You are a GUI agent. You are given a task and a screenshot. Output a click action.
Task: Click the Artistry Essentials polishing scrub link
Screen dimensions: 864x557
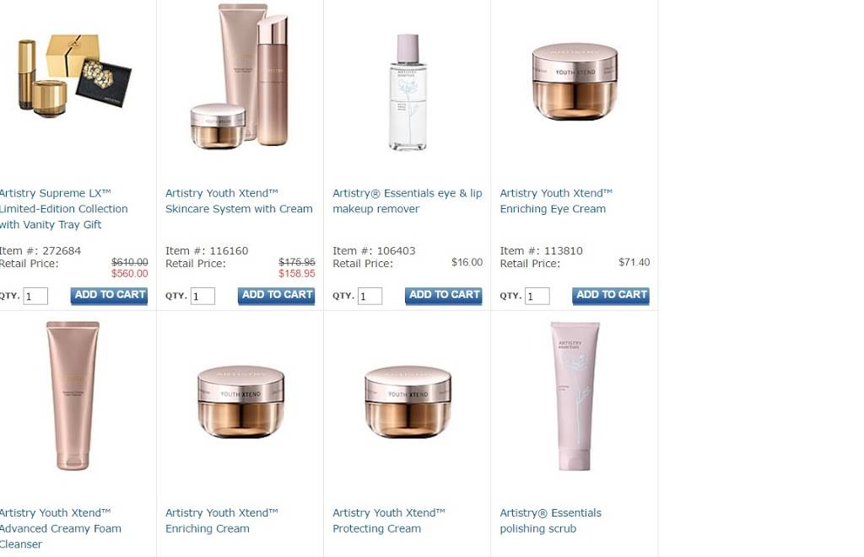(550, 521)
